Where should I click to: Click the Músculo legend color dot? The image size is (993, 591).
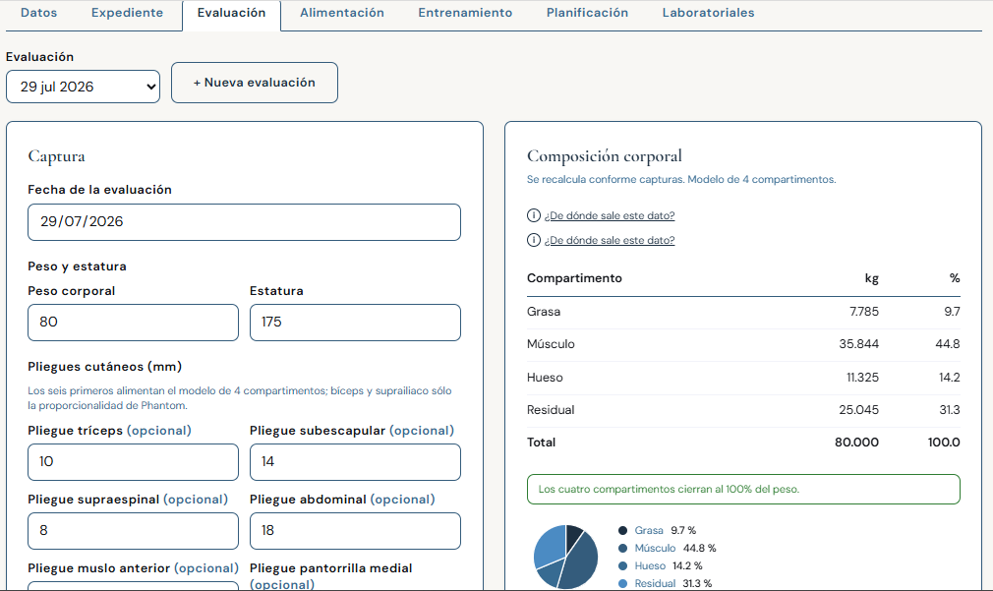tap(623, 549)
